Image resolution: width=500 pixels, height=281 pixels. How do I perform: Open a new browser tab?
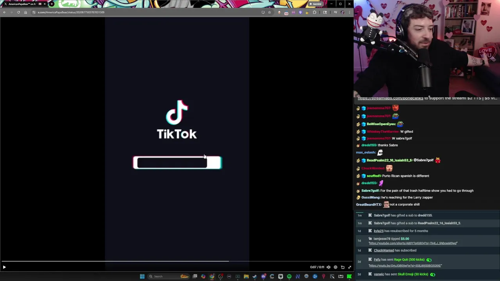click(52, 4)
